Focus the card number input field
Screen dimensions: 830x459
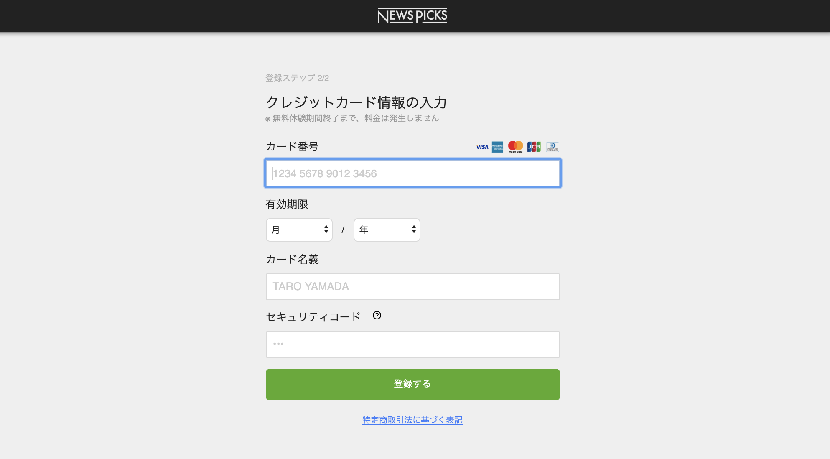(413, 173)
